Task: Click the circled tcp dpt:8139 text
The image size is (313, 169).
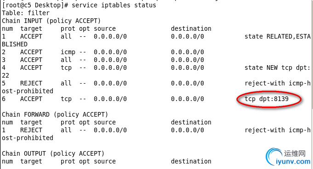Action: click(267, 99)
